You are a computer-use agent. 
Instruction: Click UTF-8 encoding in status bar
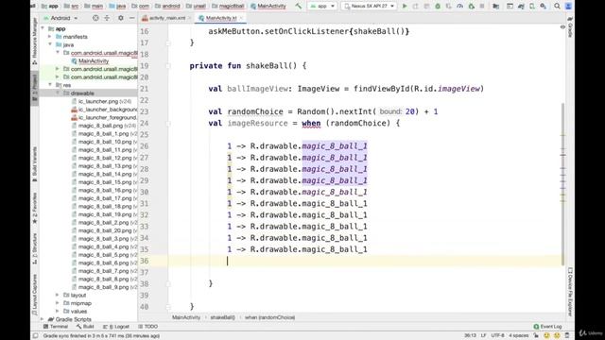click(497, 336)
